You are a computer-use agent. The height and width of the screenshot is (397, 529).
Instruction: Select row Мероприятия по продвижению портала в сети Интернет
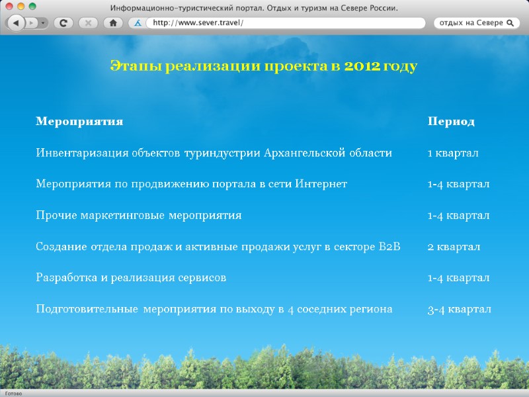pyautogui.click(x=191, y=184)
